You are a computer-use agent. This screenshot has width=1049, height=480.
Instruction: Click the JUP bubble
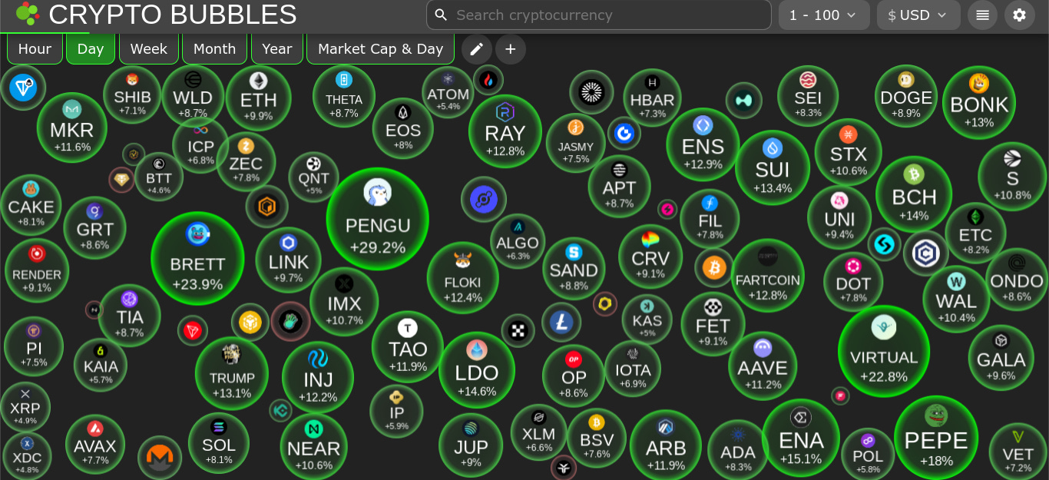[471, 445]
